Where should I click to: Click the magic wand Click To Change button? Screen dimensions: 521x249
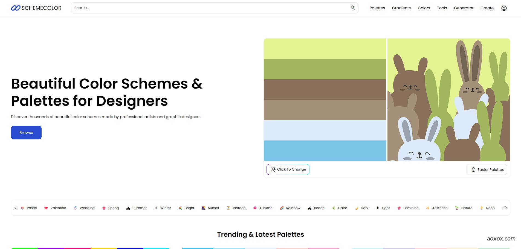coord(288,169)
